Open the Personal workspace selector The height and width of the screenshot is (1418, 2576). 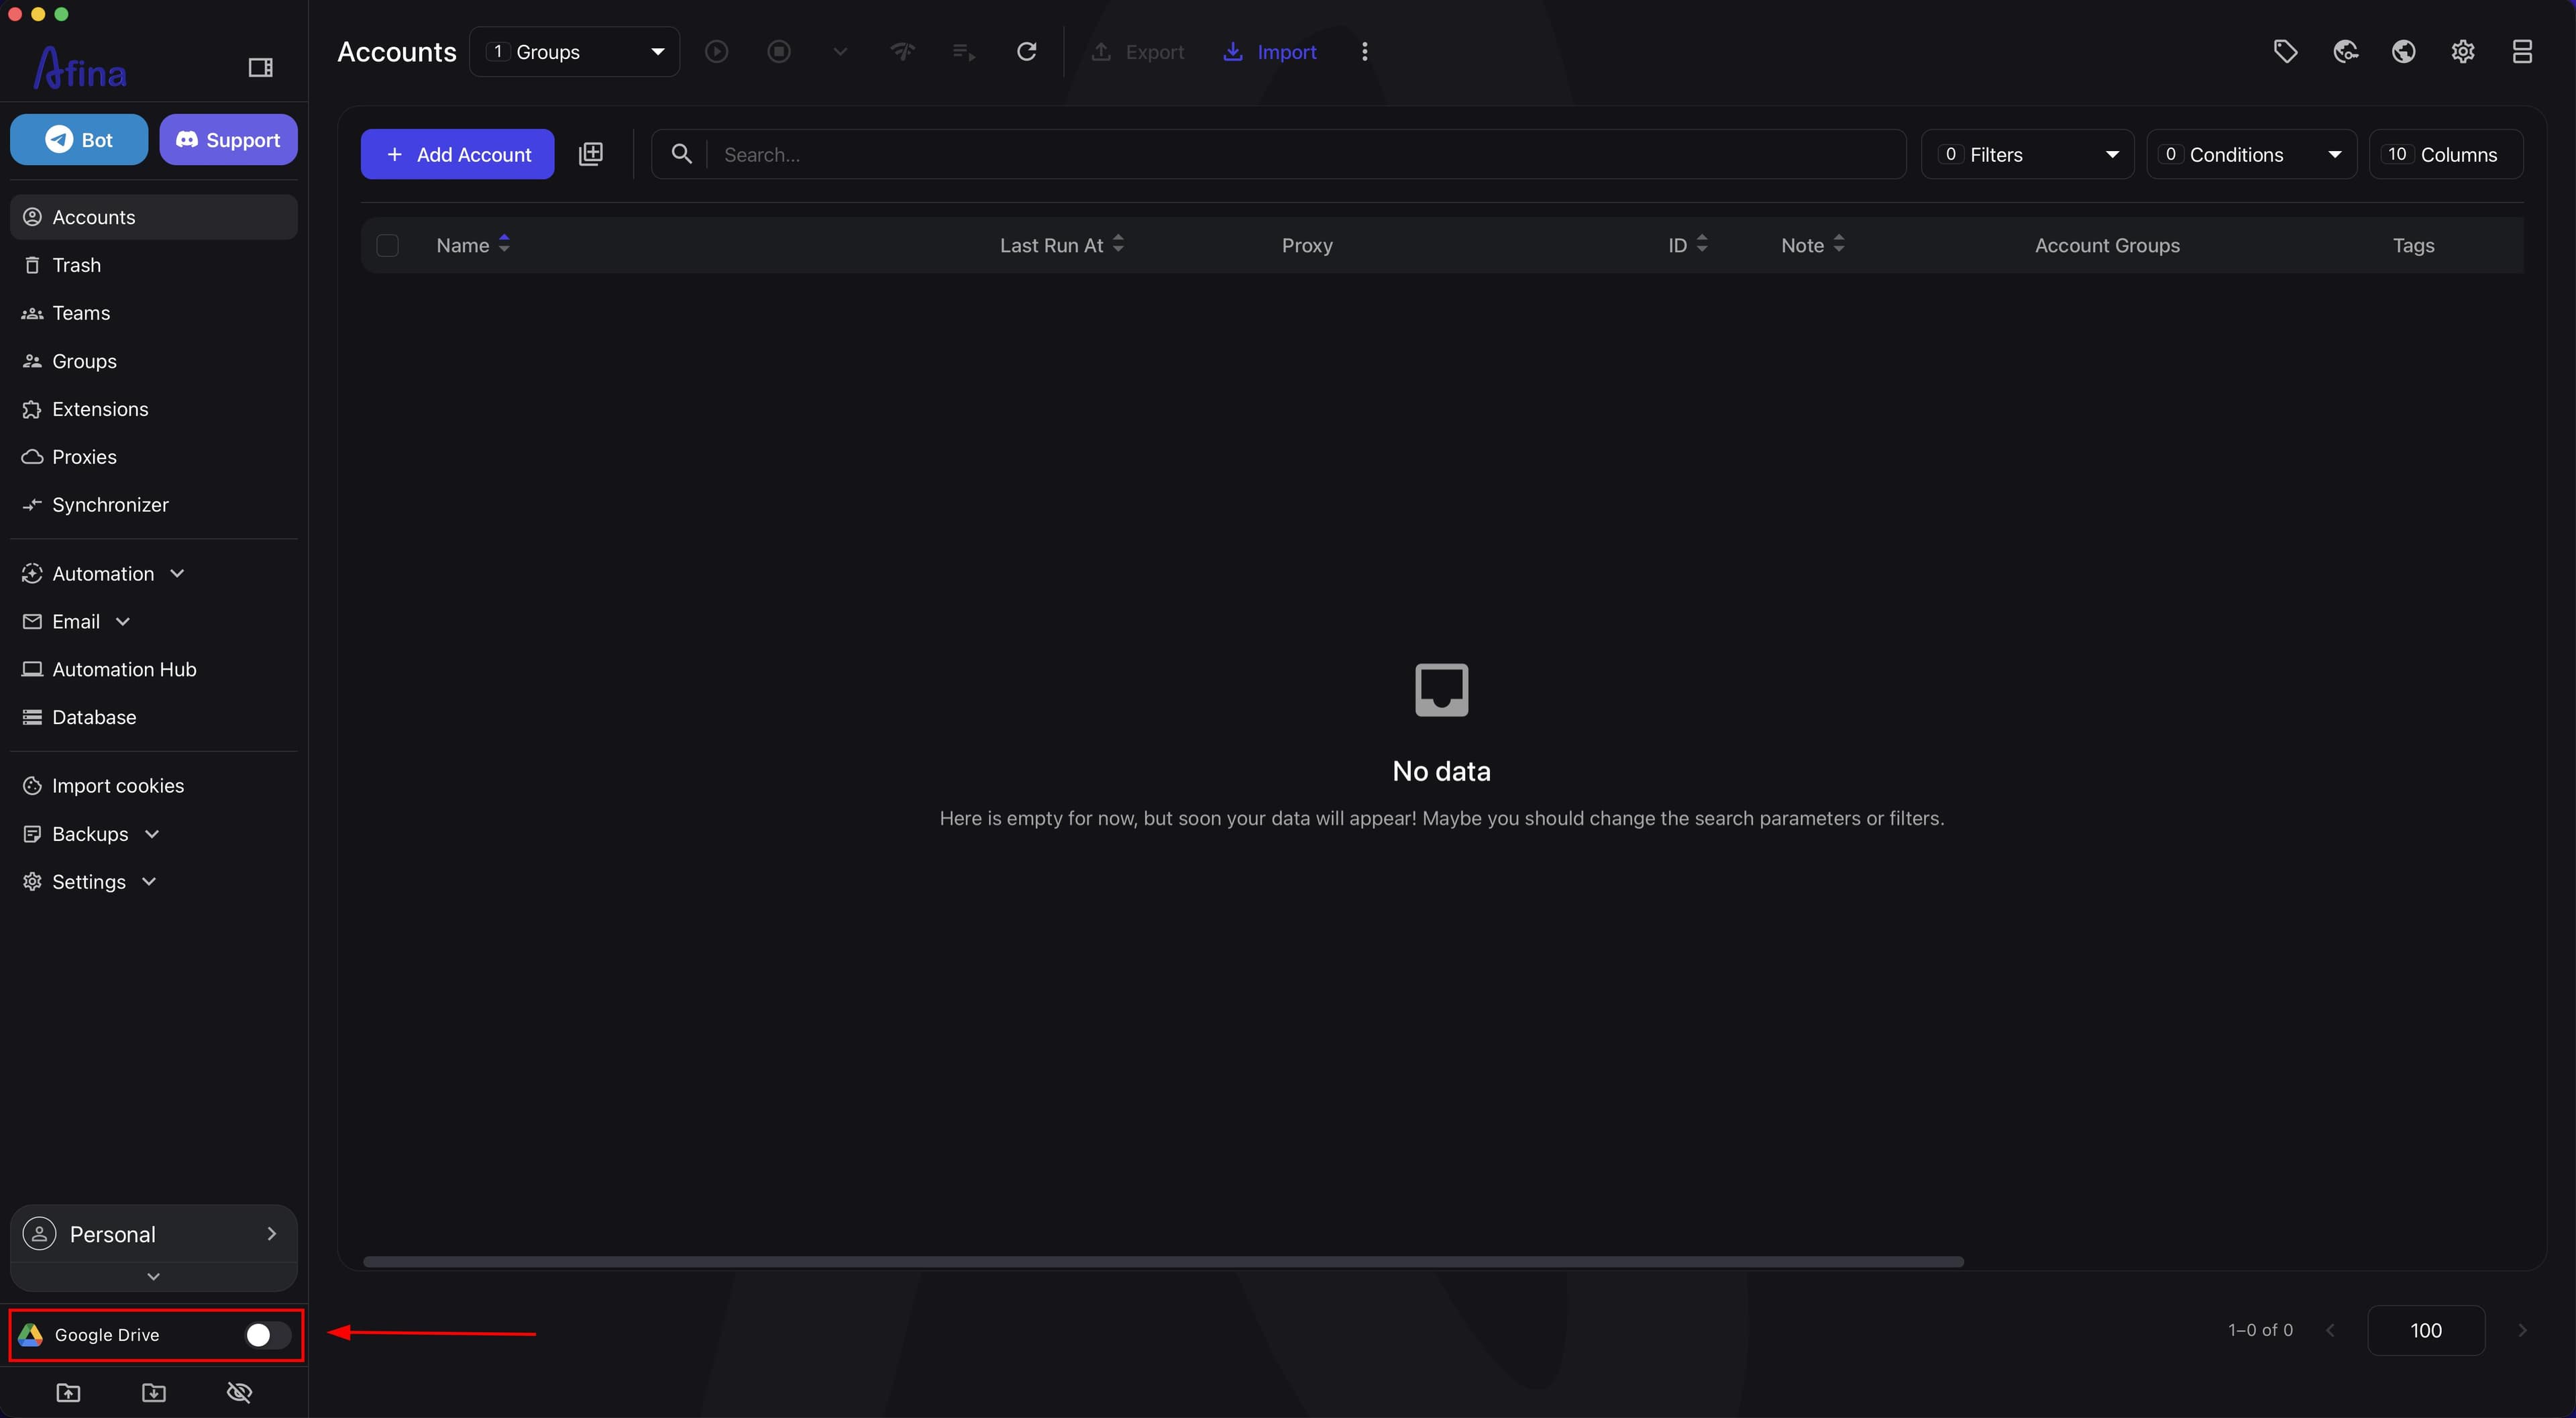coord(153,1234)
